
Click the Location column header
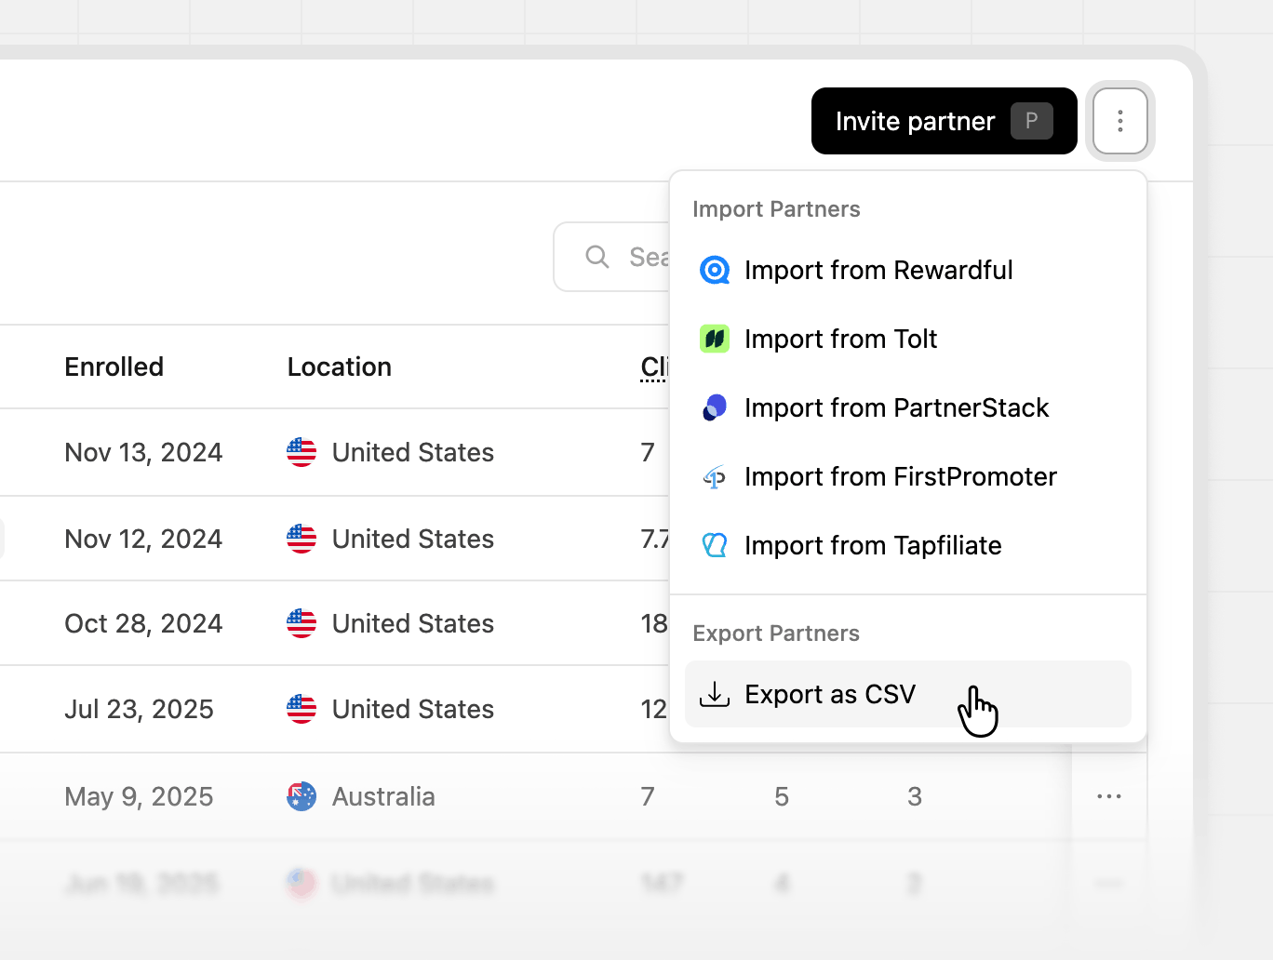pos(340,367)
